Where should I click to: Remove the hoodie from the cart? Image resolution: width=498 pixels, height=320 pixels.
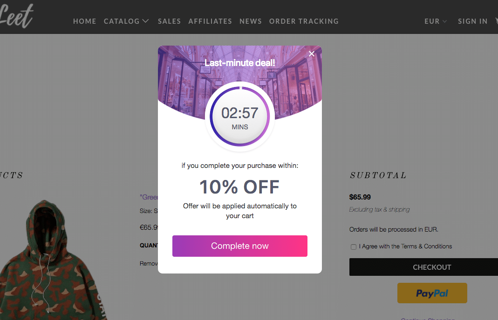(x=148, y=263)
